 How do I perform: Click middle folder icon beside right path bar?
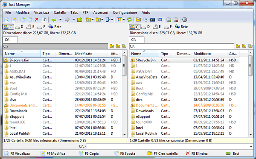[244, 46]
